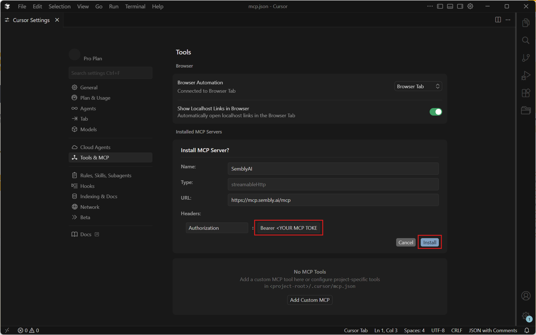536x335 pixels.
Task: Open the Spaces: 4 indentation selector
Action: click(x=414, y=330)
